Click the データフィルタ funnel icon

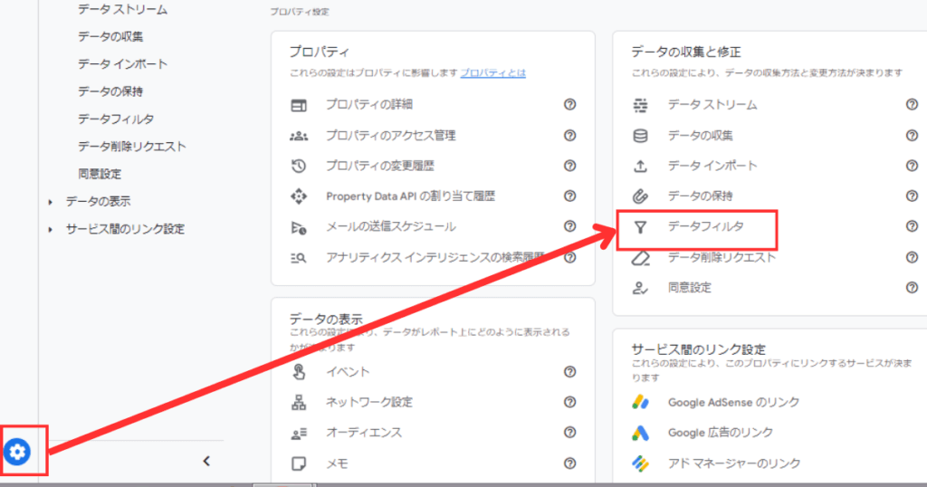640,227
